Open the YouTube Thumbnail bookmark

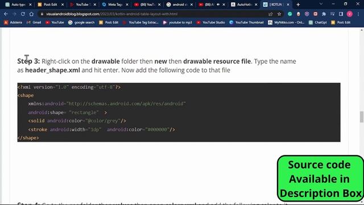(x=246, y=22)
